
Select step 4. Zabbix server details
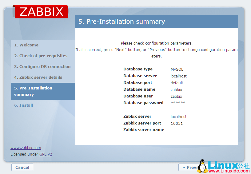tap(38, 77)
